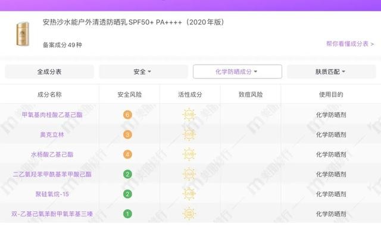Click safety risk badge 4 for 水杨酸乙基己酯

tap(127, 155)
